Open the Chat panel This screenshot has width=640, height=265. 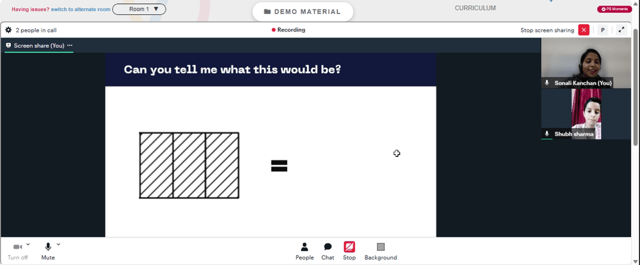pos(327,251)
